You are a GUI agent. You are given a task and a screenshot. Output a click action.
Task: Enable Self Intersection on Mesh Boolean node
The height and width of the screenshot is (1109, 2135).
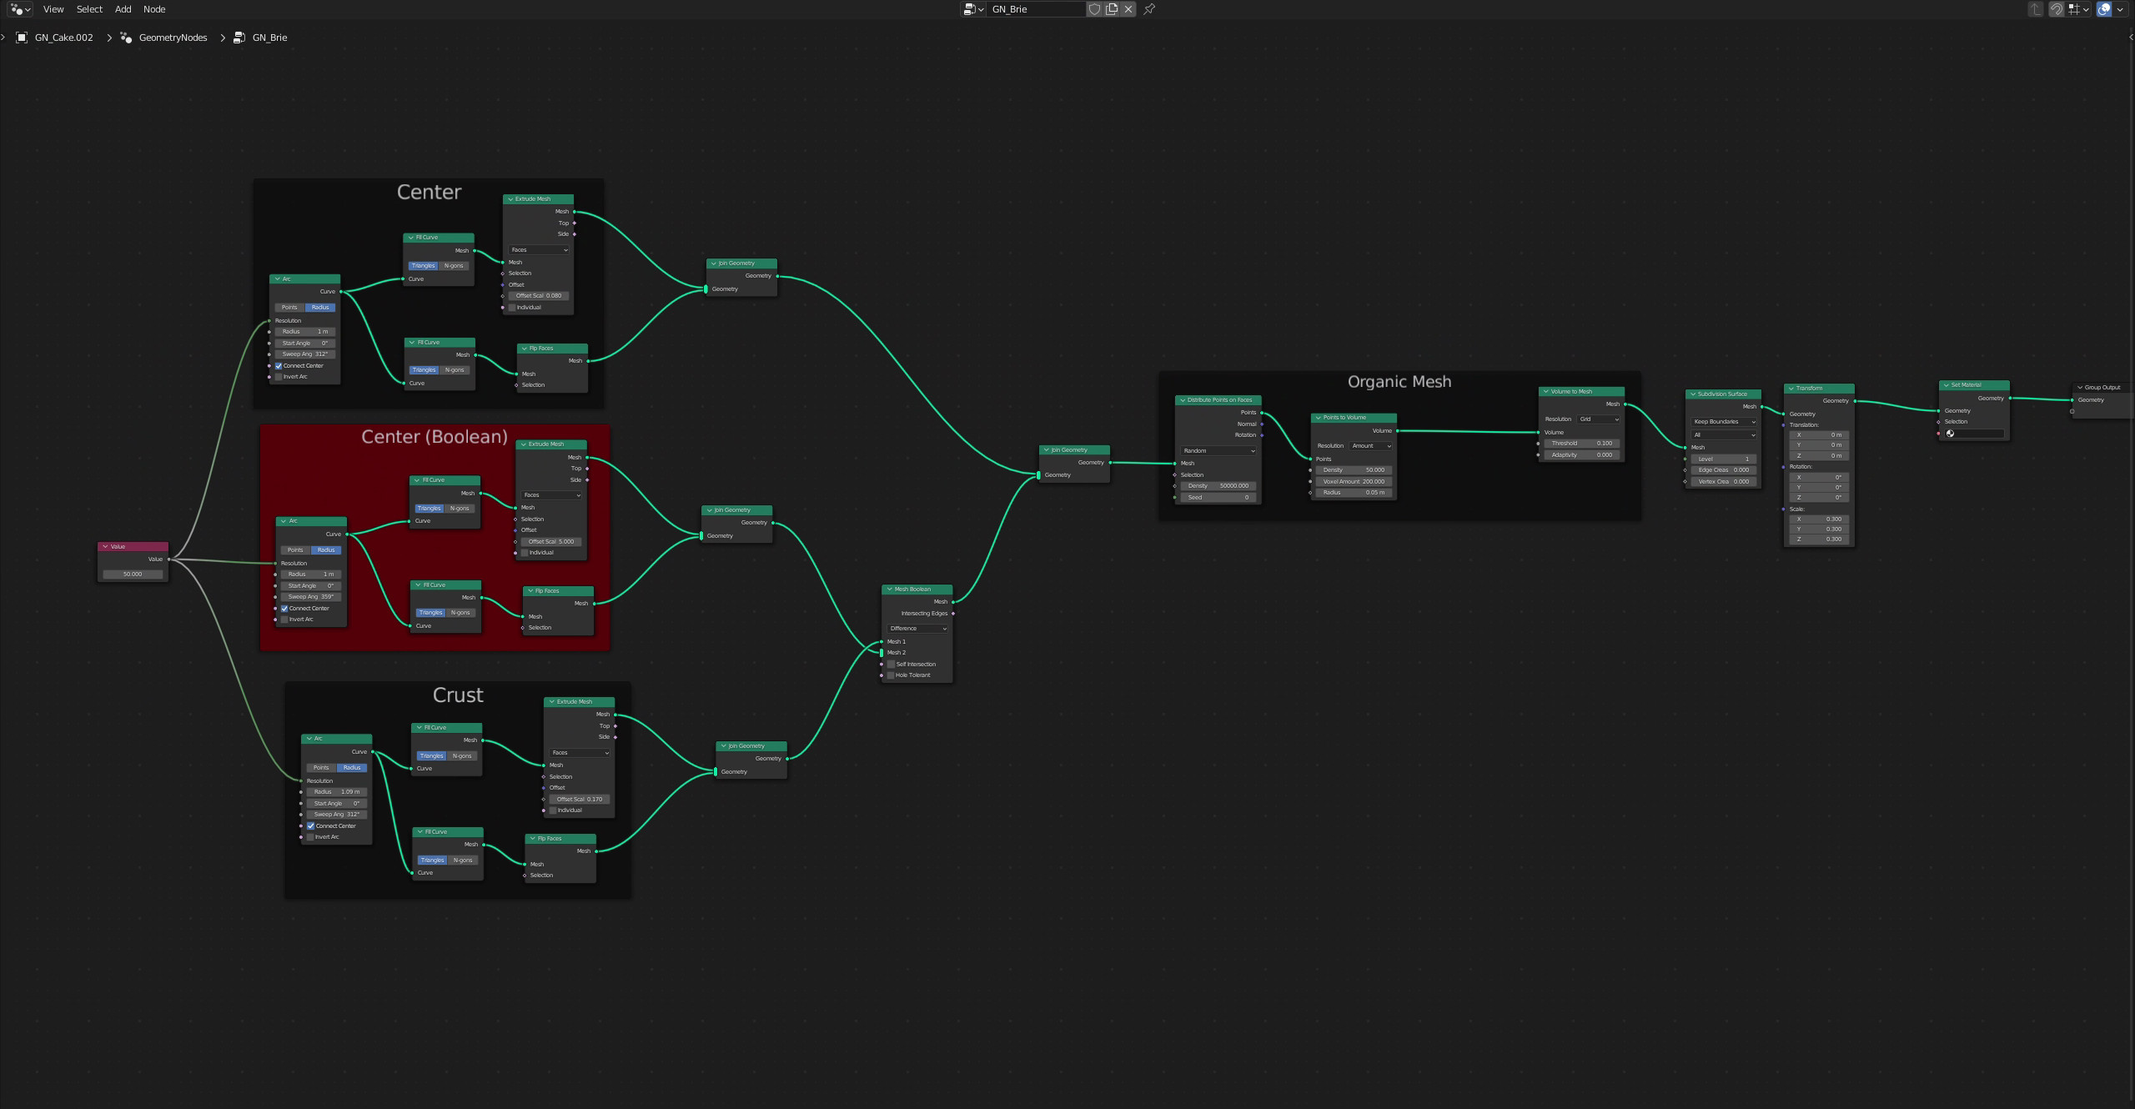[891, 664]
